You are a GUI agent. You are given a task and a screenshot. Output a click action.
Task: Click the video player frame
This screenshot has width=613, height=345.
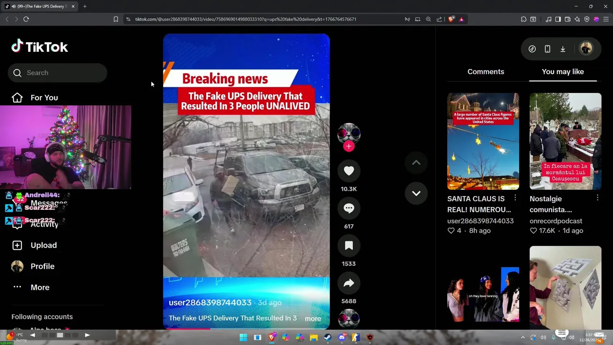pyautogui.click(x=246, y=182)
